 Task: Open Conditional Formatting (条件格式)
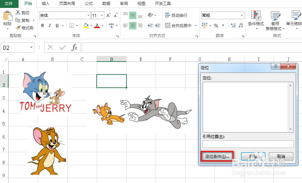click(x=256, y=20)
